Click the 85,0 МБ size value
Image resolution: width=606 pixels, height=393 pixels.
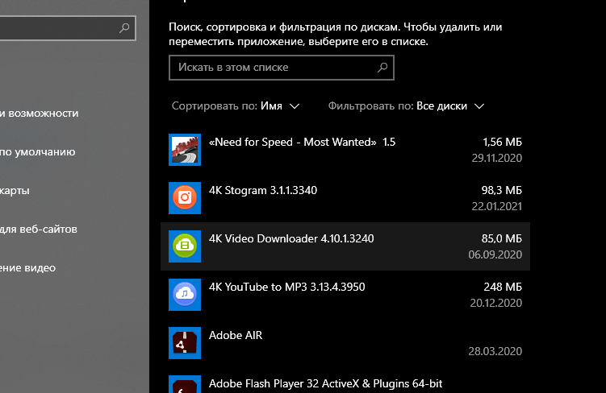click(501, 238)
